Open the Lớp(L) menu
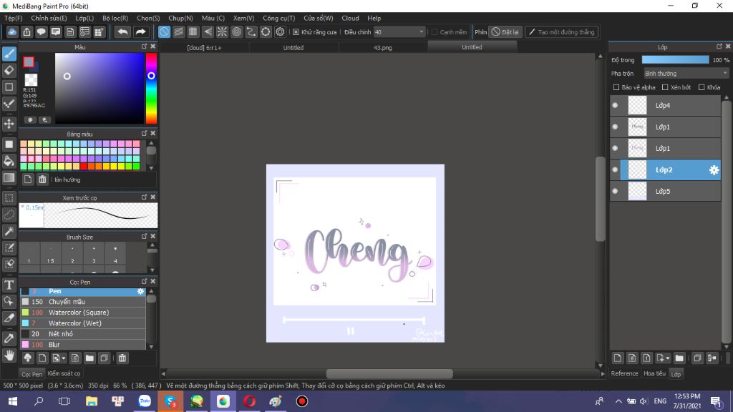The height and width of the screenshot is (412, 733). 84,18
